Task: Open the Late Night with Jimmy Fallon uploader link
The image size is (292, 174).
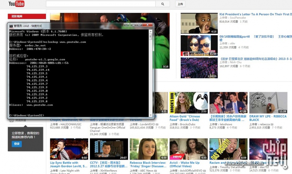Action: point(65,172)
